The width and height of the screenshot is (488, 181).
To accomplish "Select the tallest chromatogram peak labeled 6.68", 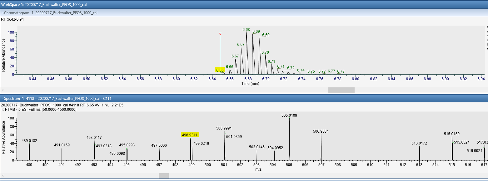I will pyautogui.click(x=246, y=30).
